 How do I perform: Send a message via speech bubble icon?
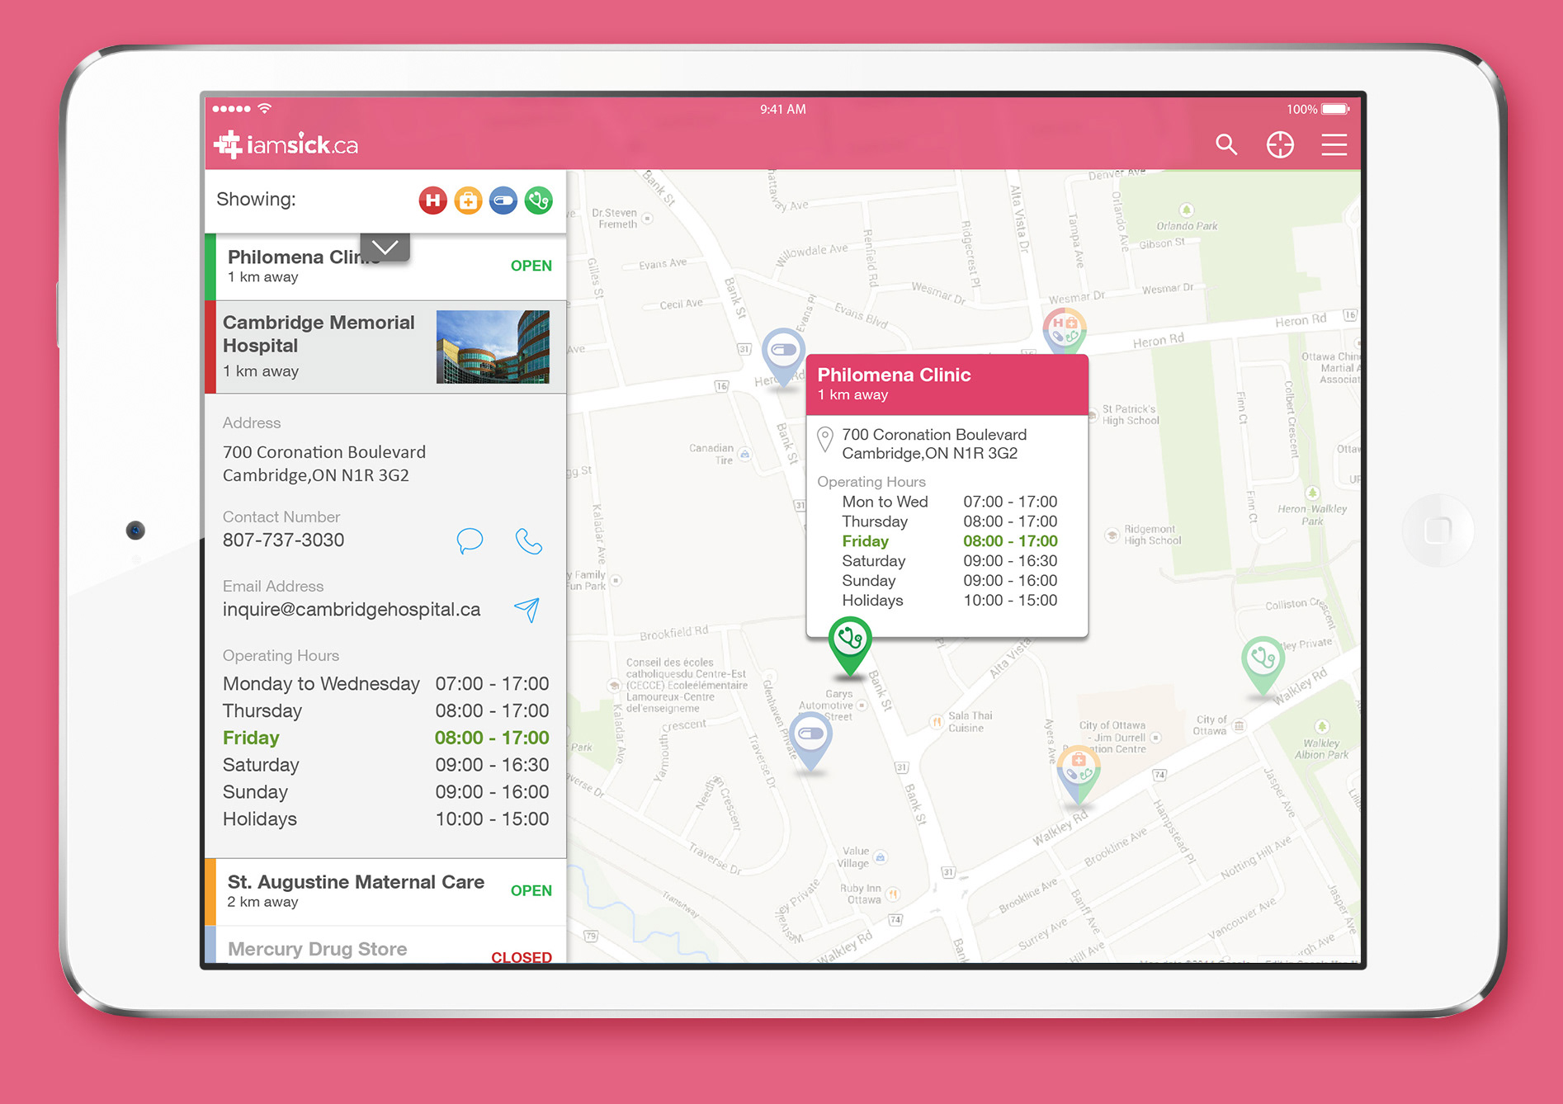tap(470, 541)
